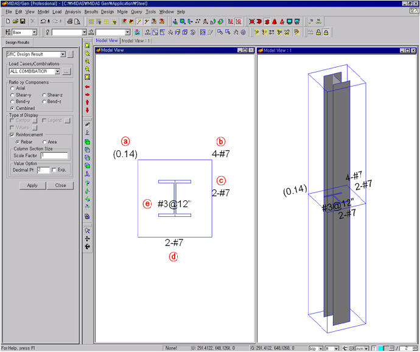Screen dimensions: 420x352
Task: Click the red down arrow pan icon
Action: pos(87,110)
